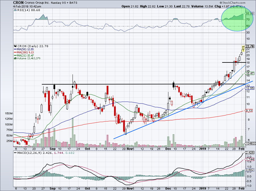Select the CRON ticker symbol in the header
Image resolution: width=256 pixels, height=191 pixels.
pyautogui.click(x=18, y=3)
